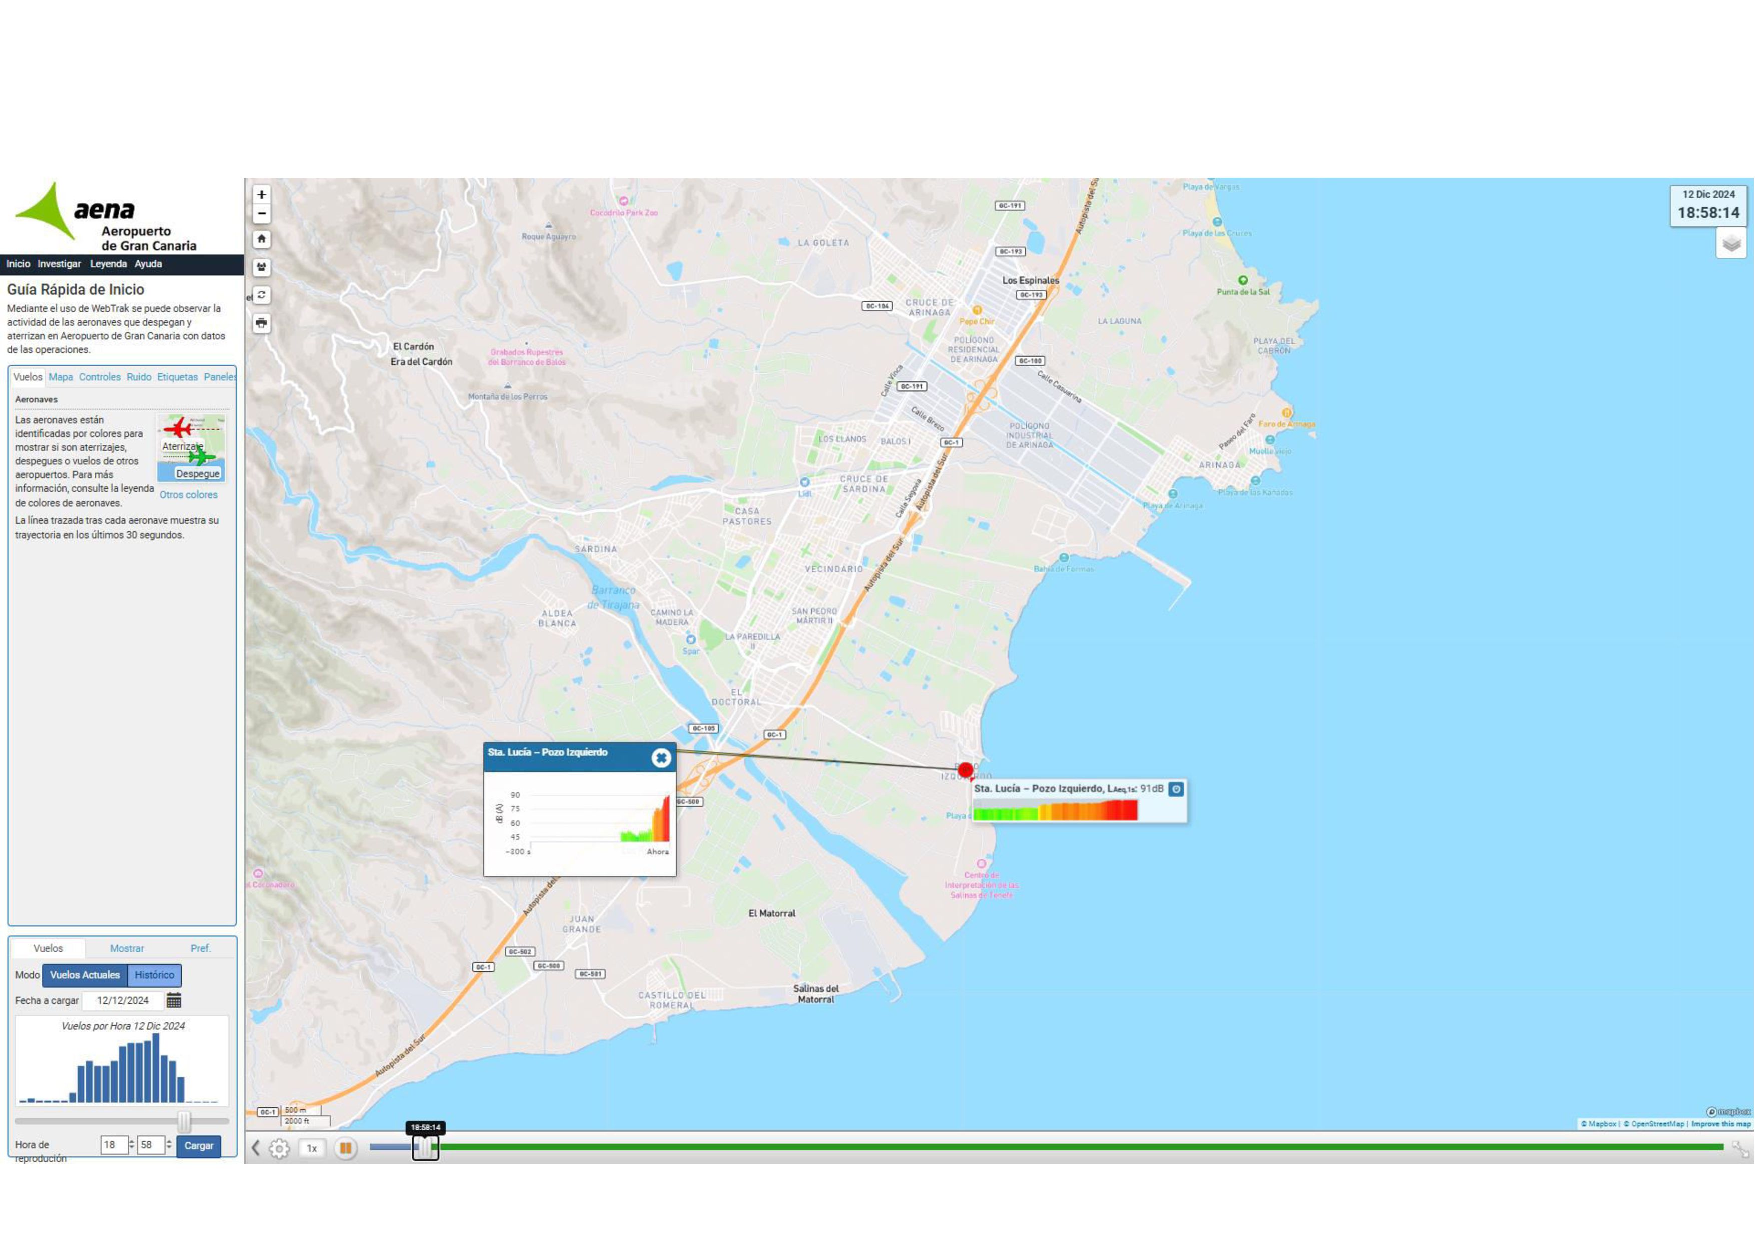Screen dimensions: 1755x1241
Task: Open the map layers icon
Action: point(1731,244)
